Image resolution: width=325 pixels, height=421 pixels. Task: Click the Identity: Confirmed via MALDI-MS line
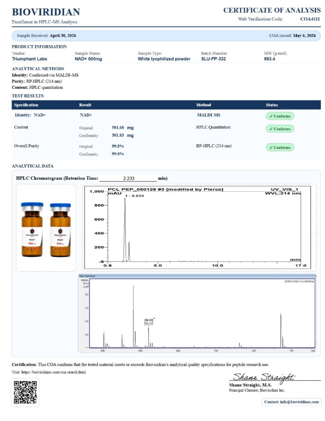45,75
